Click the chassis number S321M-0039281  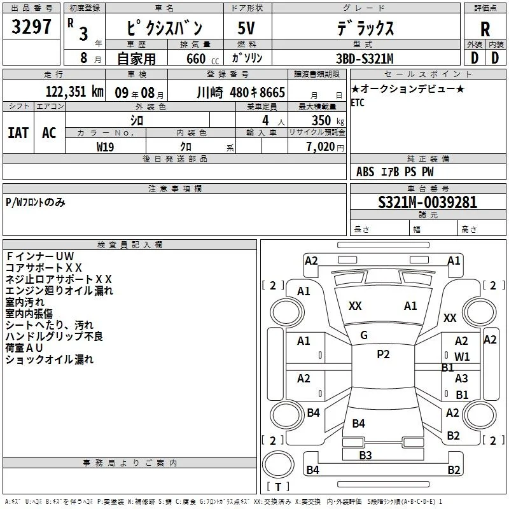(x=428, y=202)
